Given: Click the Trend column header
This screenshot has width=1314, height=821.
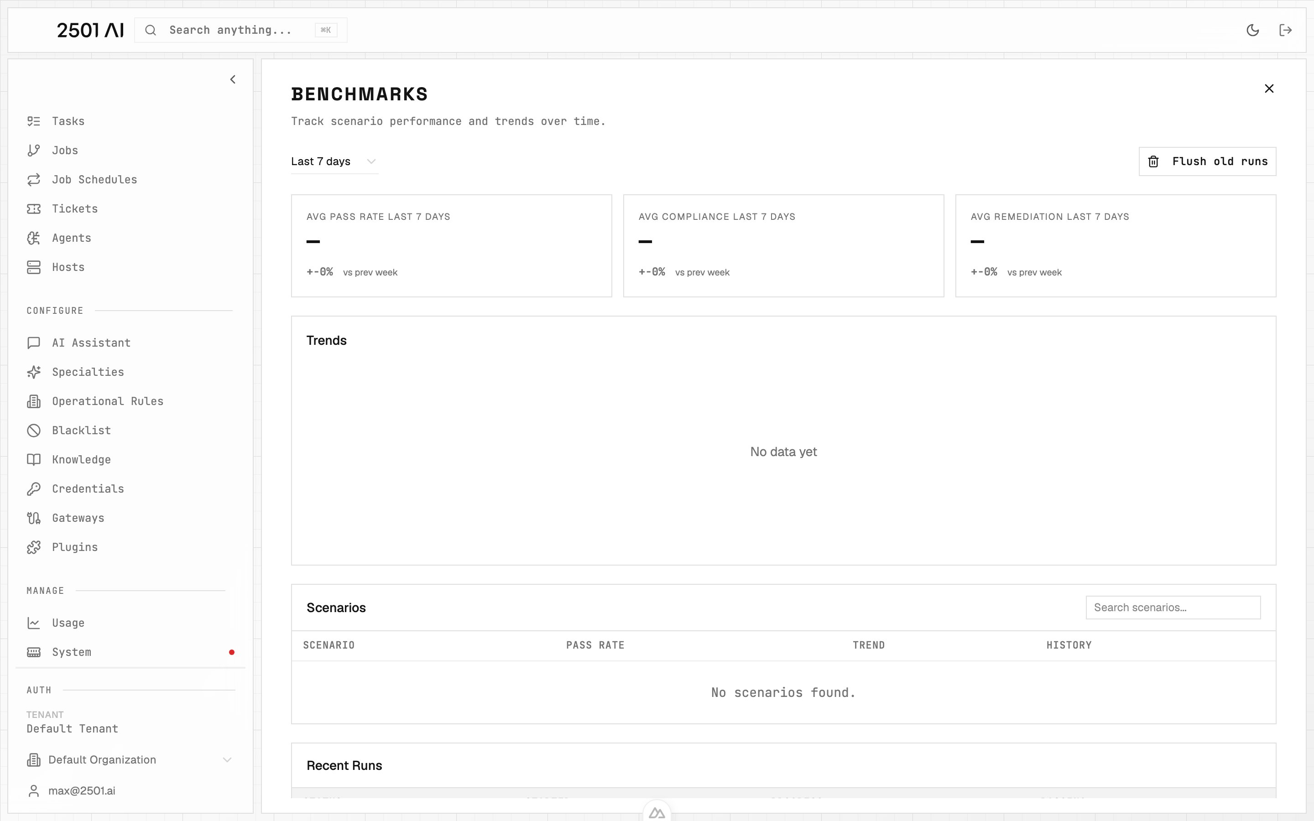Looking at the screenshot, I should point(868,645).
